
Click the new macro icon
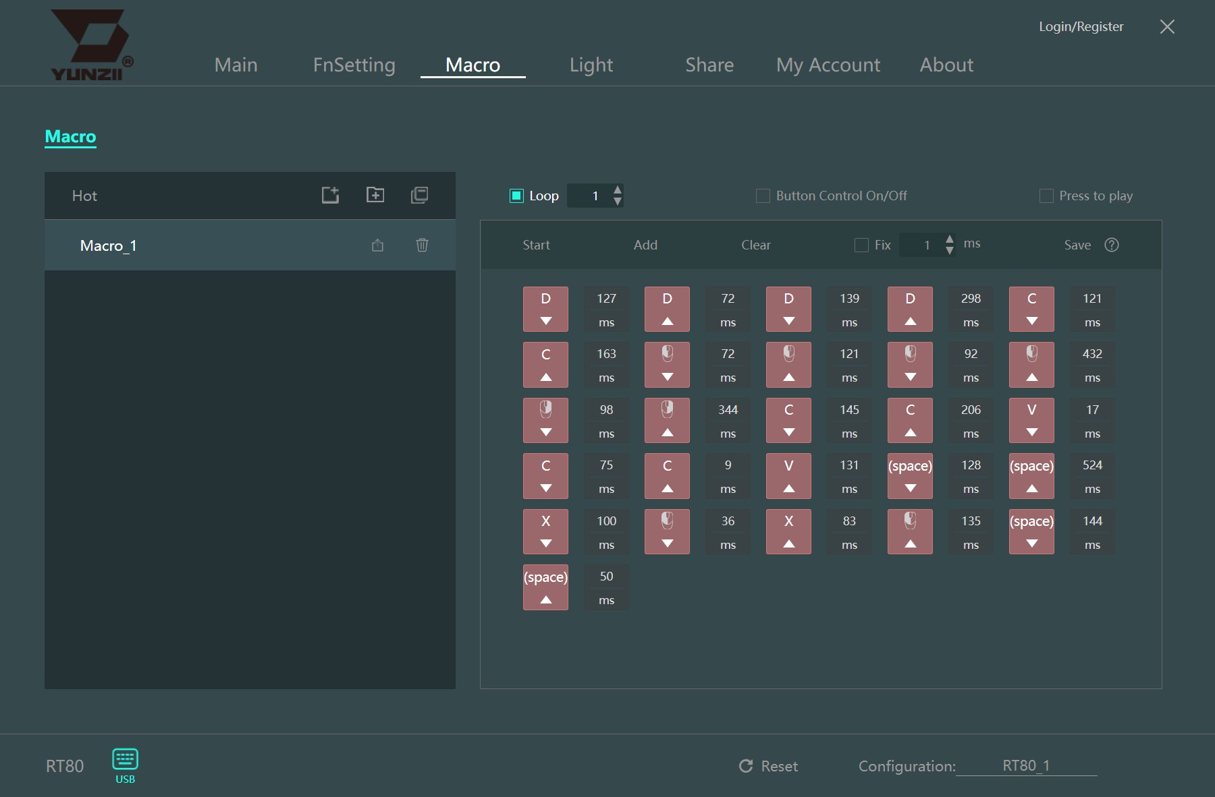[x=330, y=196]
